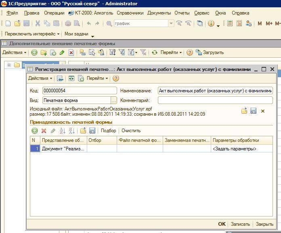This screenshot has height=233, width=281.
Task: Click into the Комментарий field
Action: tap(215, 100)
